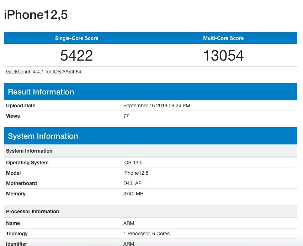Click the Processor Information subsection header

(32, 211)
